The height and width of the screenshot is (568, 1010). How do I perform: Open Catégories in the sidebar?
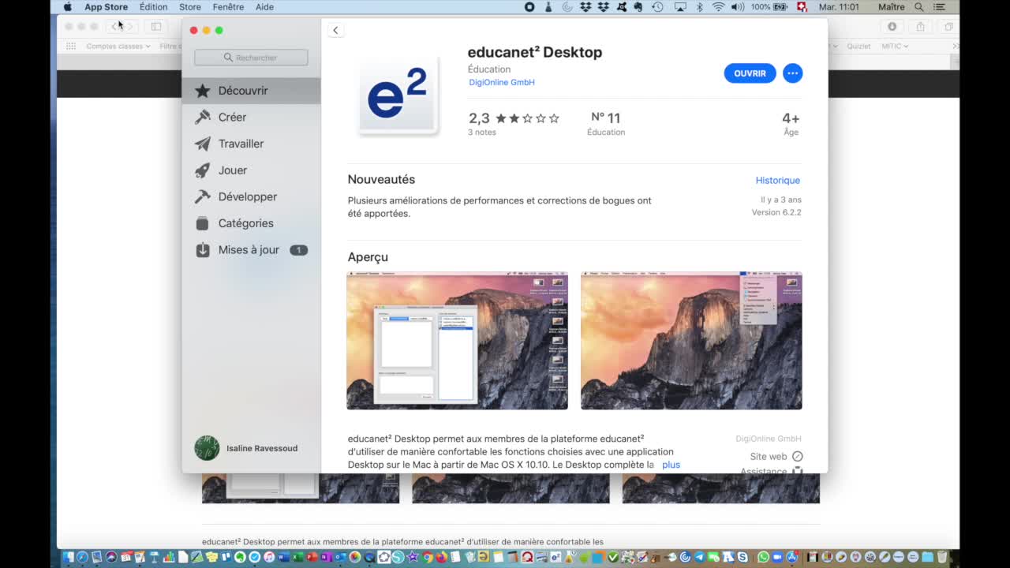pos(245,223)
